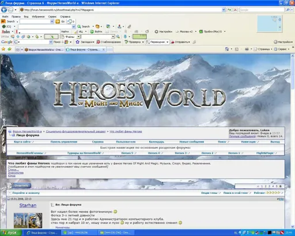The width and height of the screenshot is (295, 236).
Task: Click the Windows 'пуск' Start button
Action: pos(11,233)
